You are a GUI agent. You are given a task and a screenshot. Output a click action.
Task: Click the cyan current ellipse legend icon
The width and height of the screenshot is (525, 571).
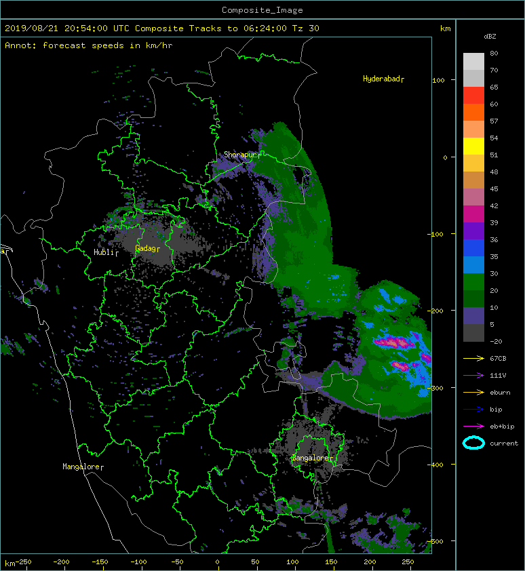(x=473, y=443)
